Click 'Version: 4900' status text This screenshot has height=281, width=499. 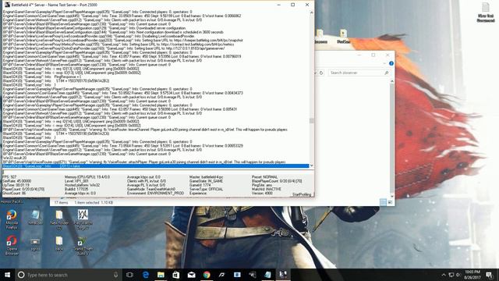[x=262, y=193]
